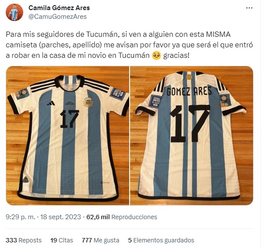Open the @CamuGomezAres handle link
The image size is (264, 249).
[x=57, y=17]
